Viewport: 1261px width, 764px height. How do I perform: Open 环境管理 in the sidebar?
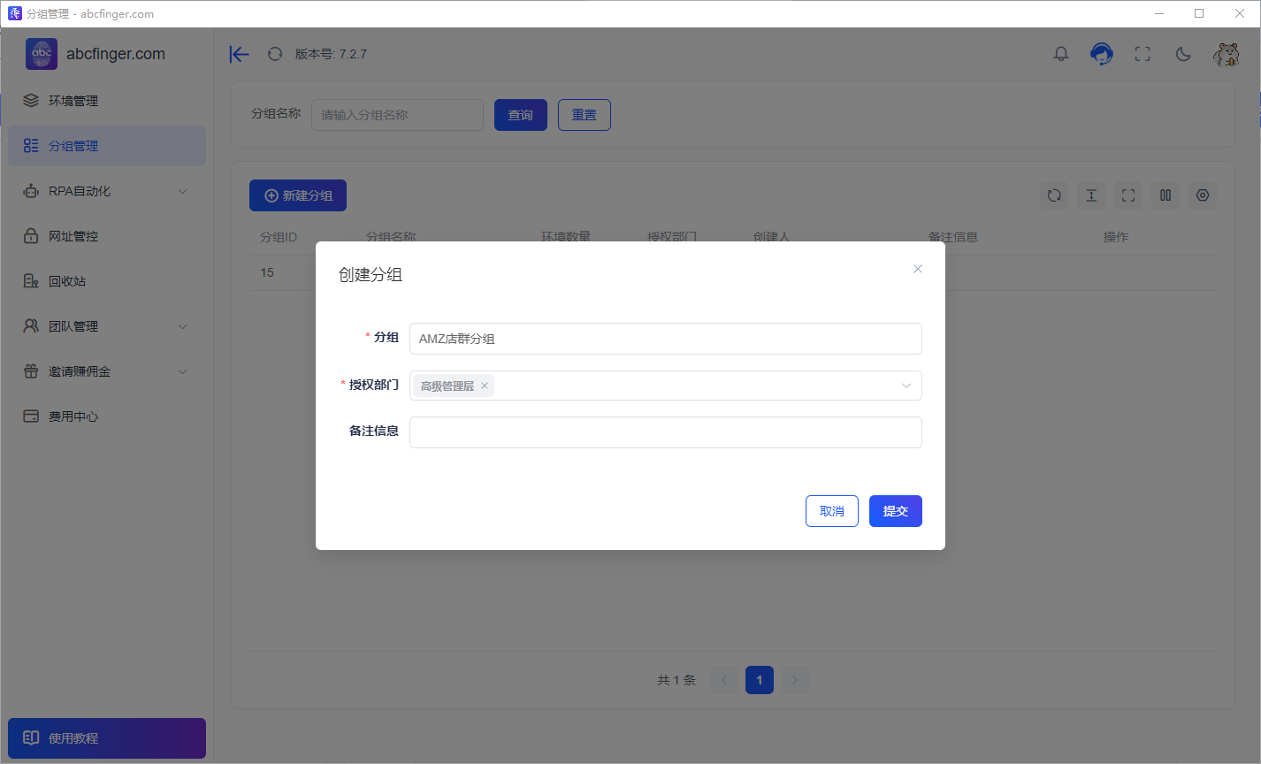(x=107, y=101)
